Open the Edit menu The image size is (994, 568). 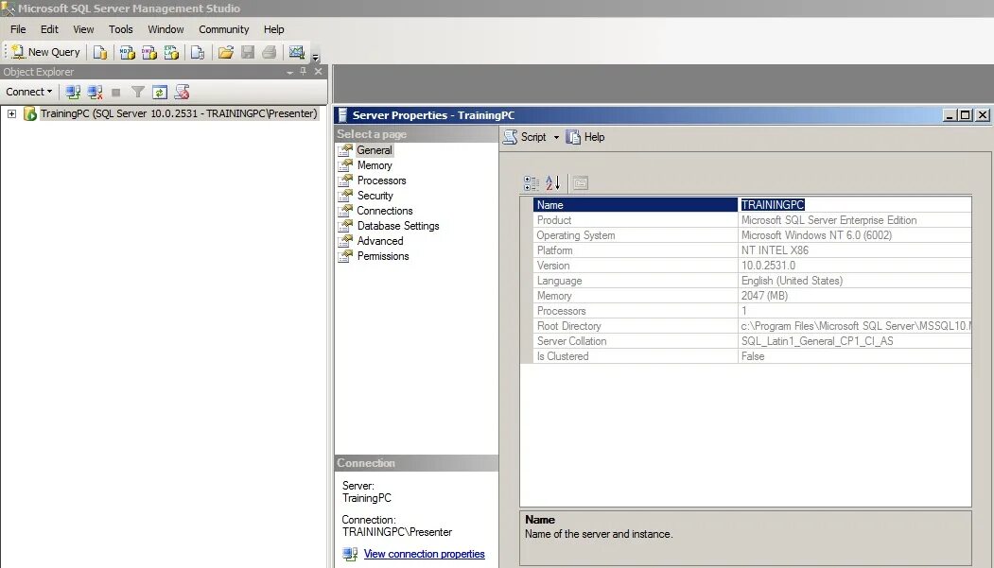coord(49,29)
